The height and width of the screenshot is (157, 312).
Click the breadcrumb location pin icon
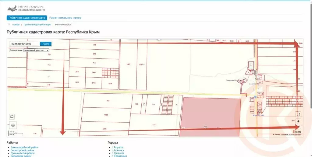[x=9, y=24]
